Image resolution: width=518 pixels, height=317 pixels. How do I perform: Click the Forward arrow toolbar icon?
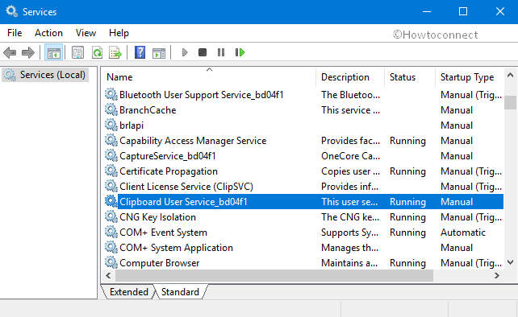28,52
